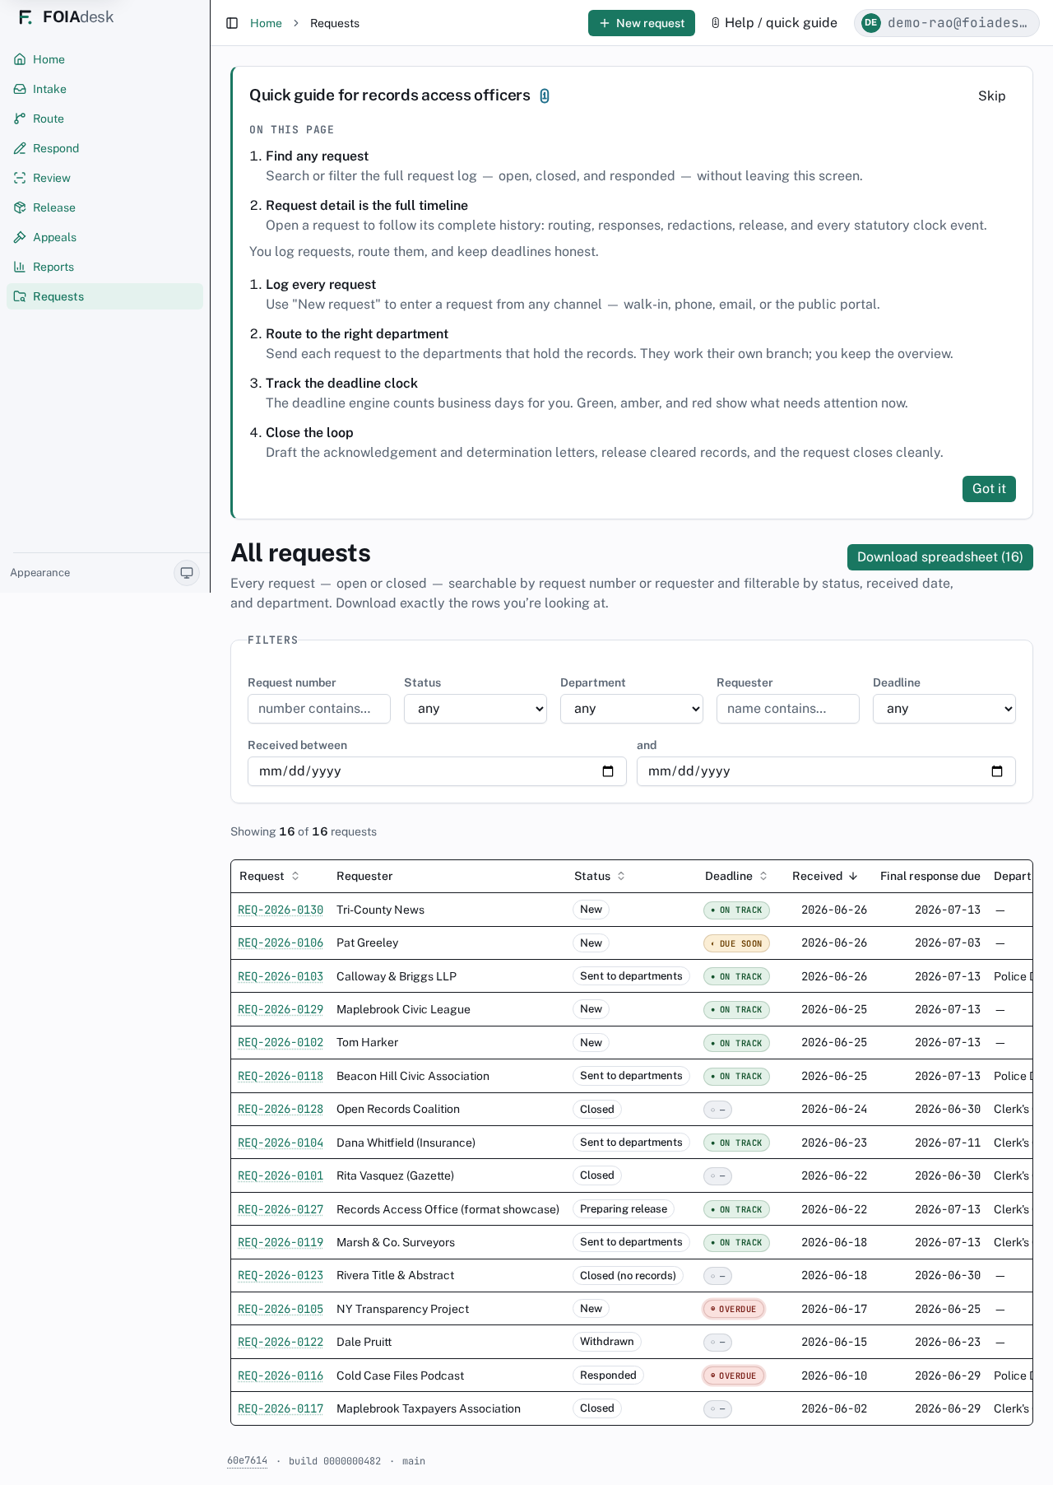Open the Deadline filter dropdown
1053x1485 pixels.
(x=944, y=709)
